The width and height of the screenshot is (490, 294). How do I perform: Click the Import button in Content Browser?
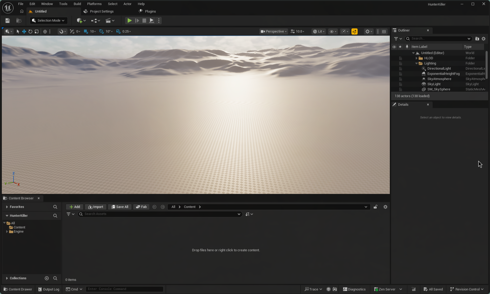pyautogui.click(x=96, y=207)
